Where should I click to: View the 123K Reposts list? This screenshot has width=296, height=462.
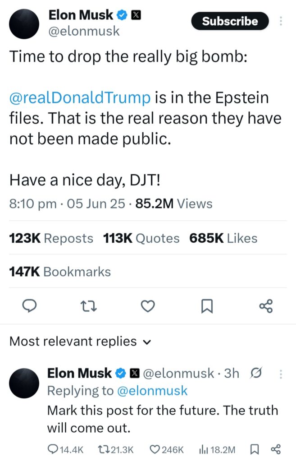point(51,238)
